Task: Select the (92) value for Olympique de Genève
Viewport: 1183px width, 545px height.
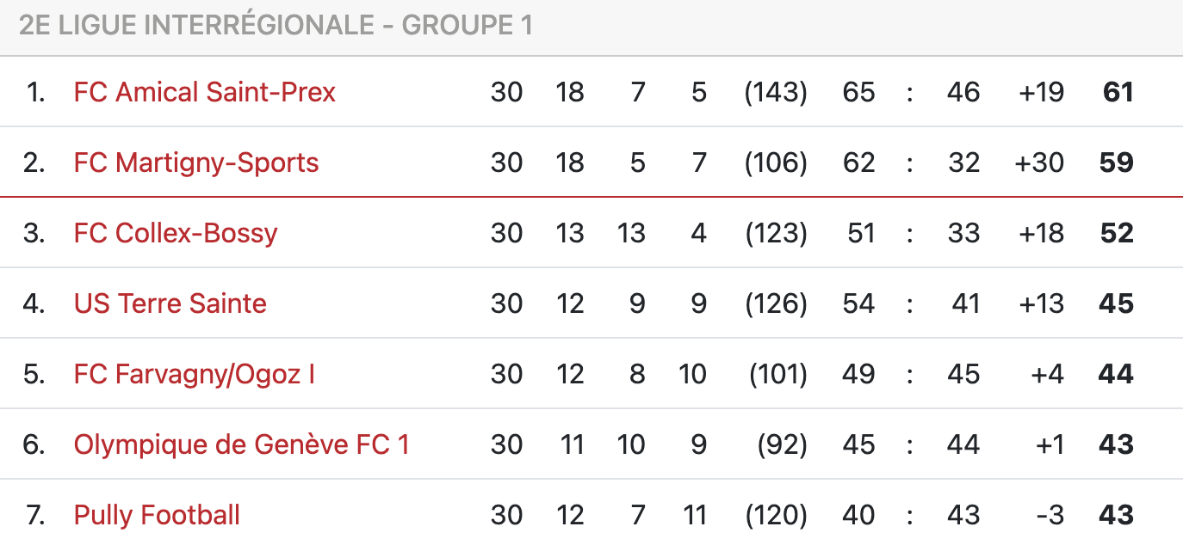Action: tap(783, 444)
